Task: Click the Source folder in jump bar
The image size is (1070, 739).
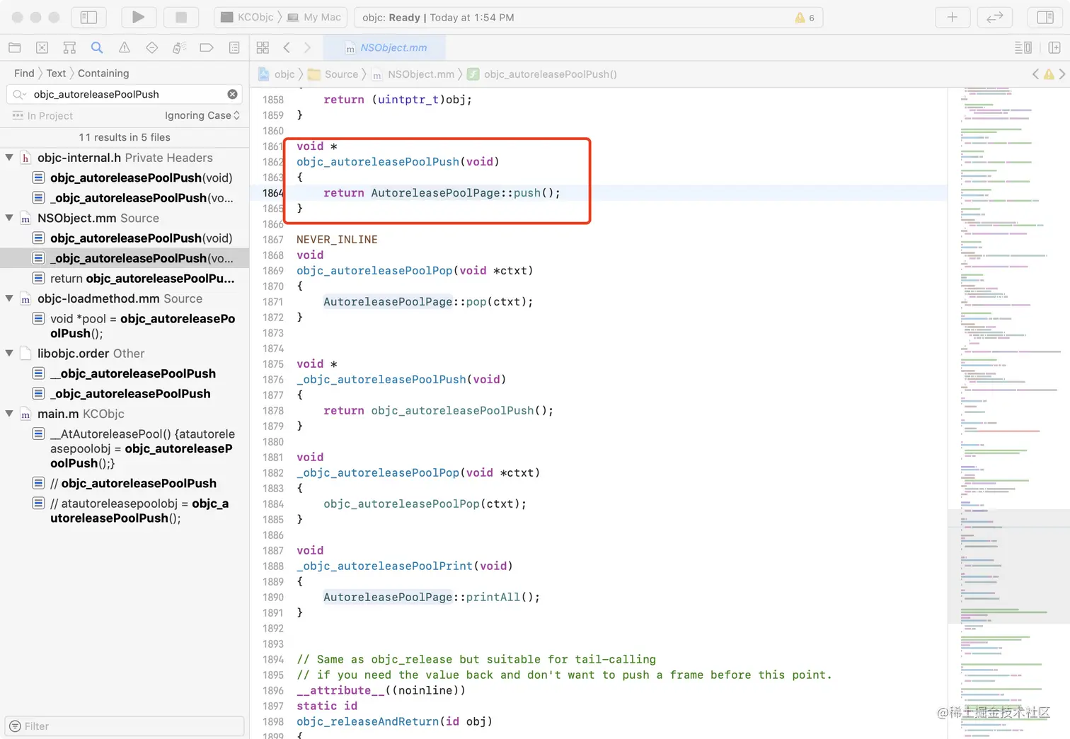Action: click(x=341, y=74)
